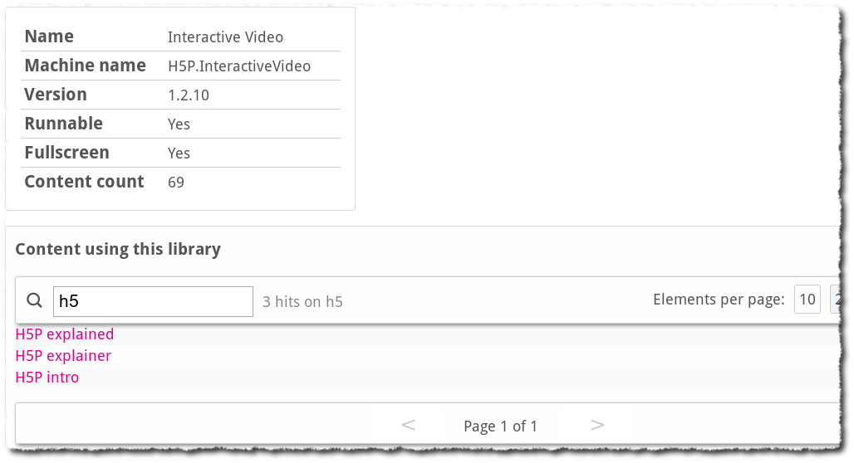This screenshot has width=854, height=463.
Task: Open the H5P explained content link
Action: pos(65,334)
